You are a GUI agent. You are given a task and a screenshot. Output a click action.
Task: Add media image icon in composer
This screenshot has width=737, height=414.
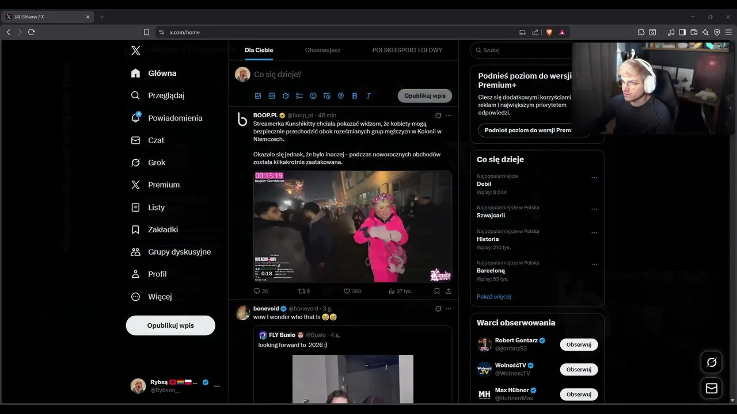[258, 96]
